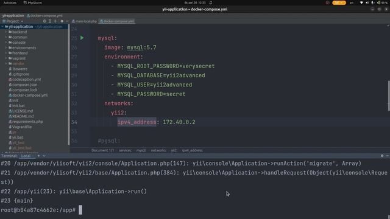Click MYSQL_ROOT_PASSWORD=verysecret line
The image size is (390, 219).
tap(166, 66)
